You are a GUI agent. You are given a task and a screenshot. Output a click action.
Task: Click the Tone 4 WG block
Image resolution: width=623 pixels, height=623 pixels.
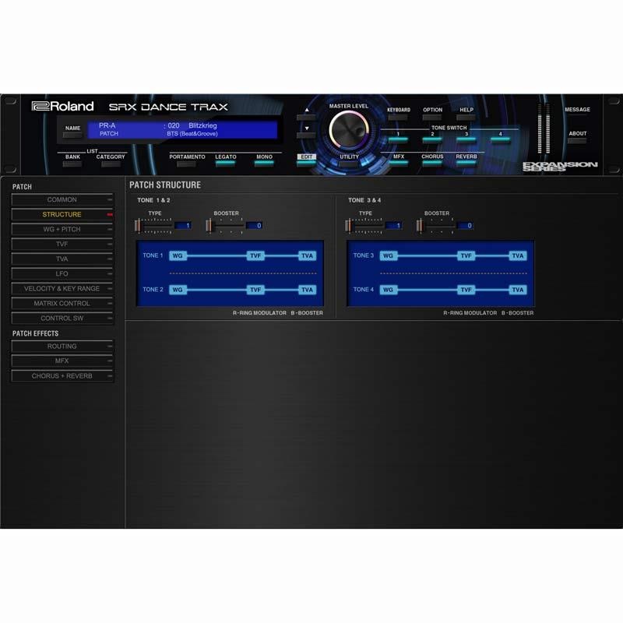point(388,290)
